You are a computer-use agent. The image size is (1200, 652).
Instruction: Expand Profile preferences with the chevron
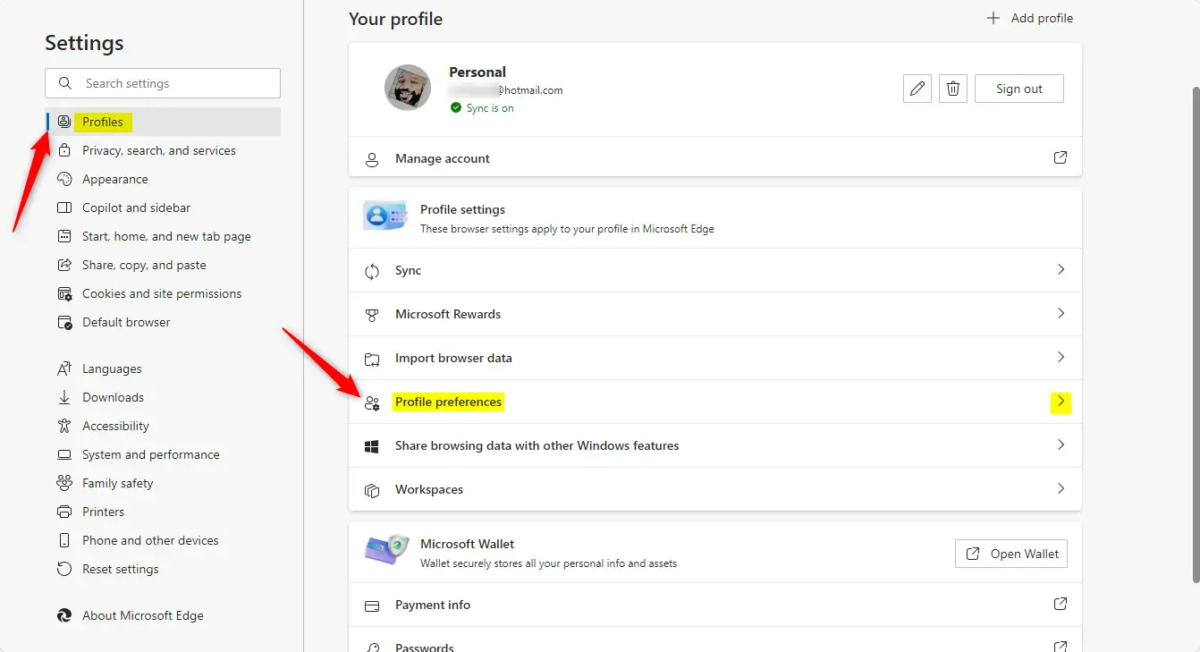tap(1061, 402)
